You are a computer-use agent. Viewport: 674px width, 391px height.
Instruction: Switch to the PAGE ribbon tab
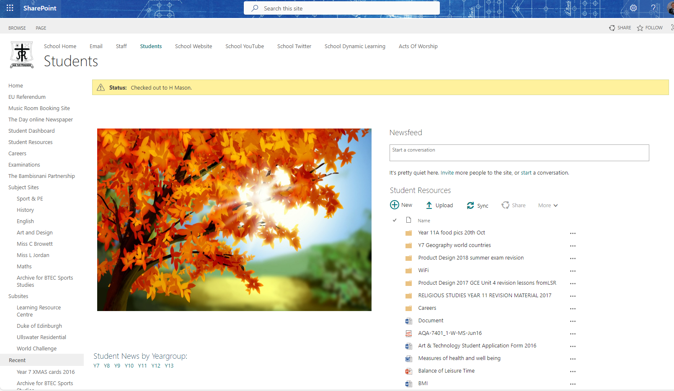(41, 28)
